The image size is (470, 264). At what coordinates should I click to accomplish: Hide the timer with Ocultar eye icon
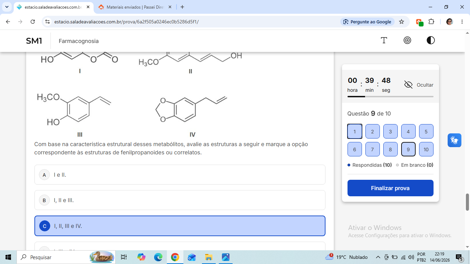408,85
